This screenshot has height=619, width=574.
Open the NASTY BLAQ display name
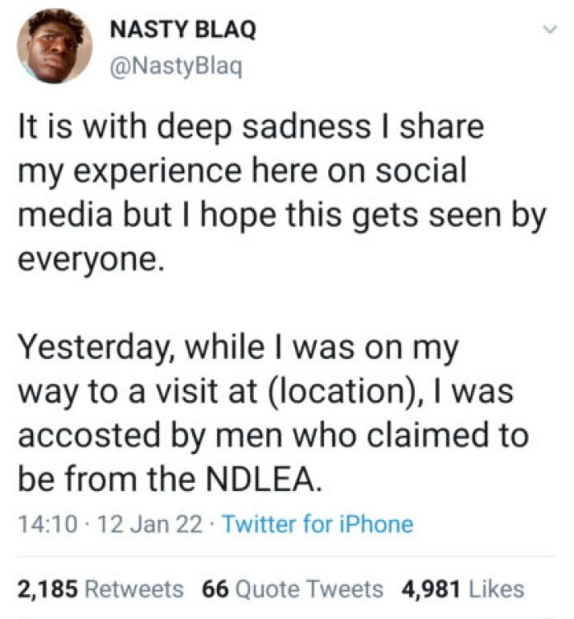pos(181,30)
